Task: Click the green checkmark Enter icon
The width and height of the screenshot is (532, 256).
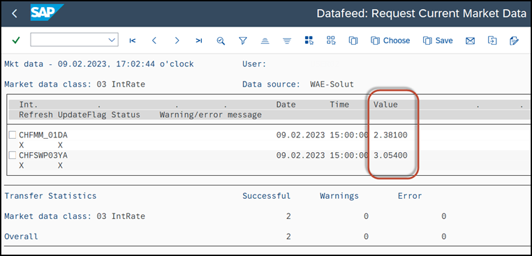Action: [x=15, y=40]
